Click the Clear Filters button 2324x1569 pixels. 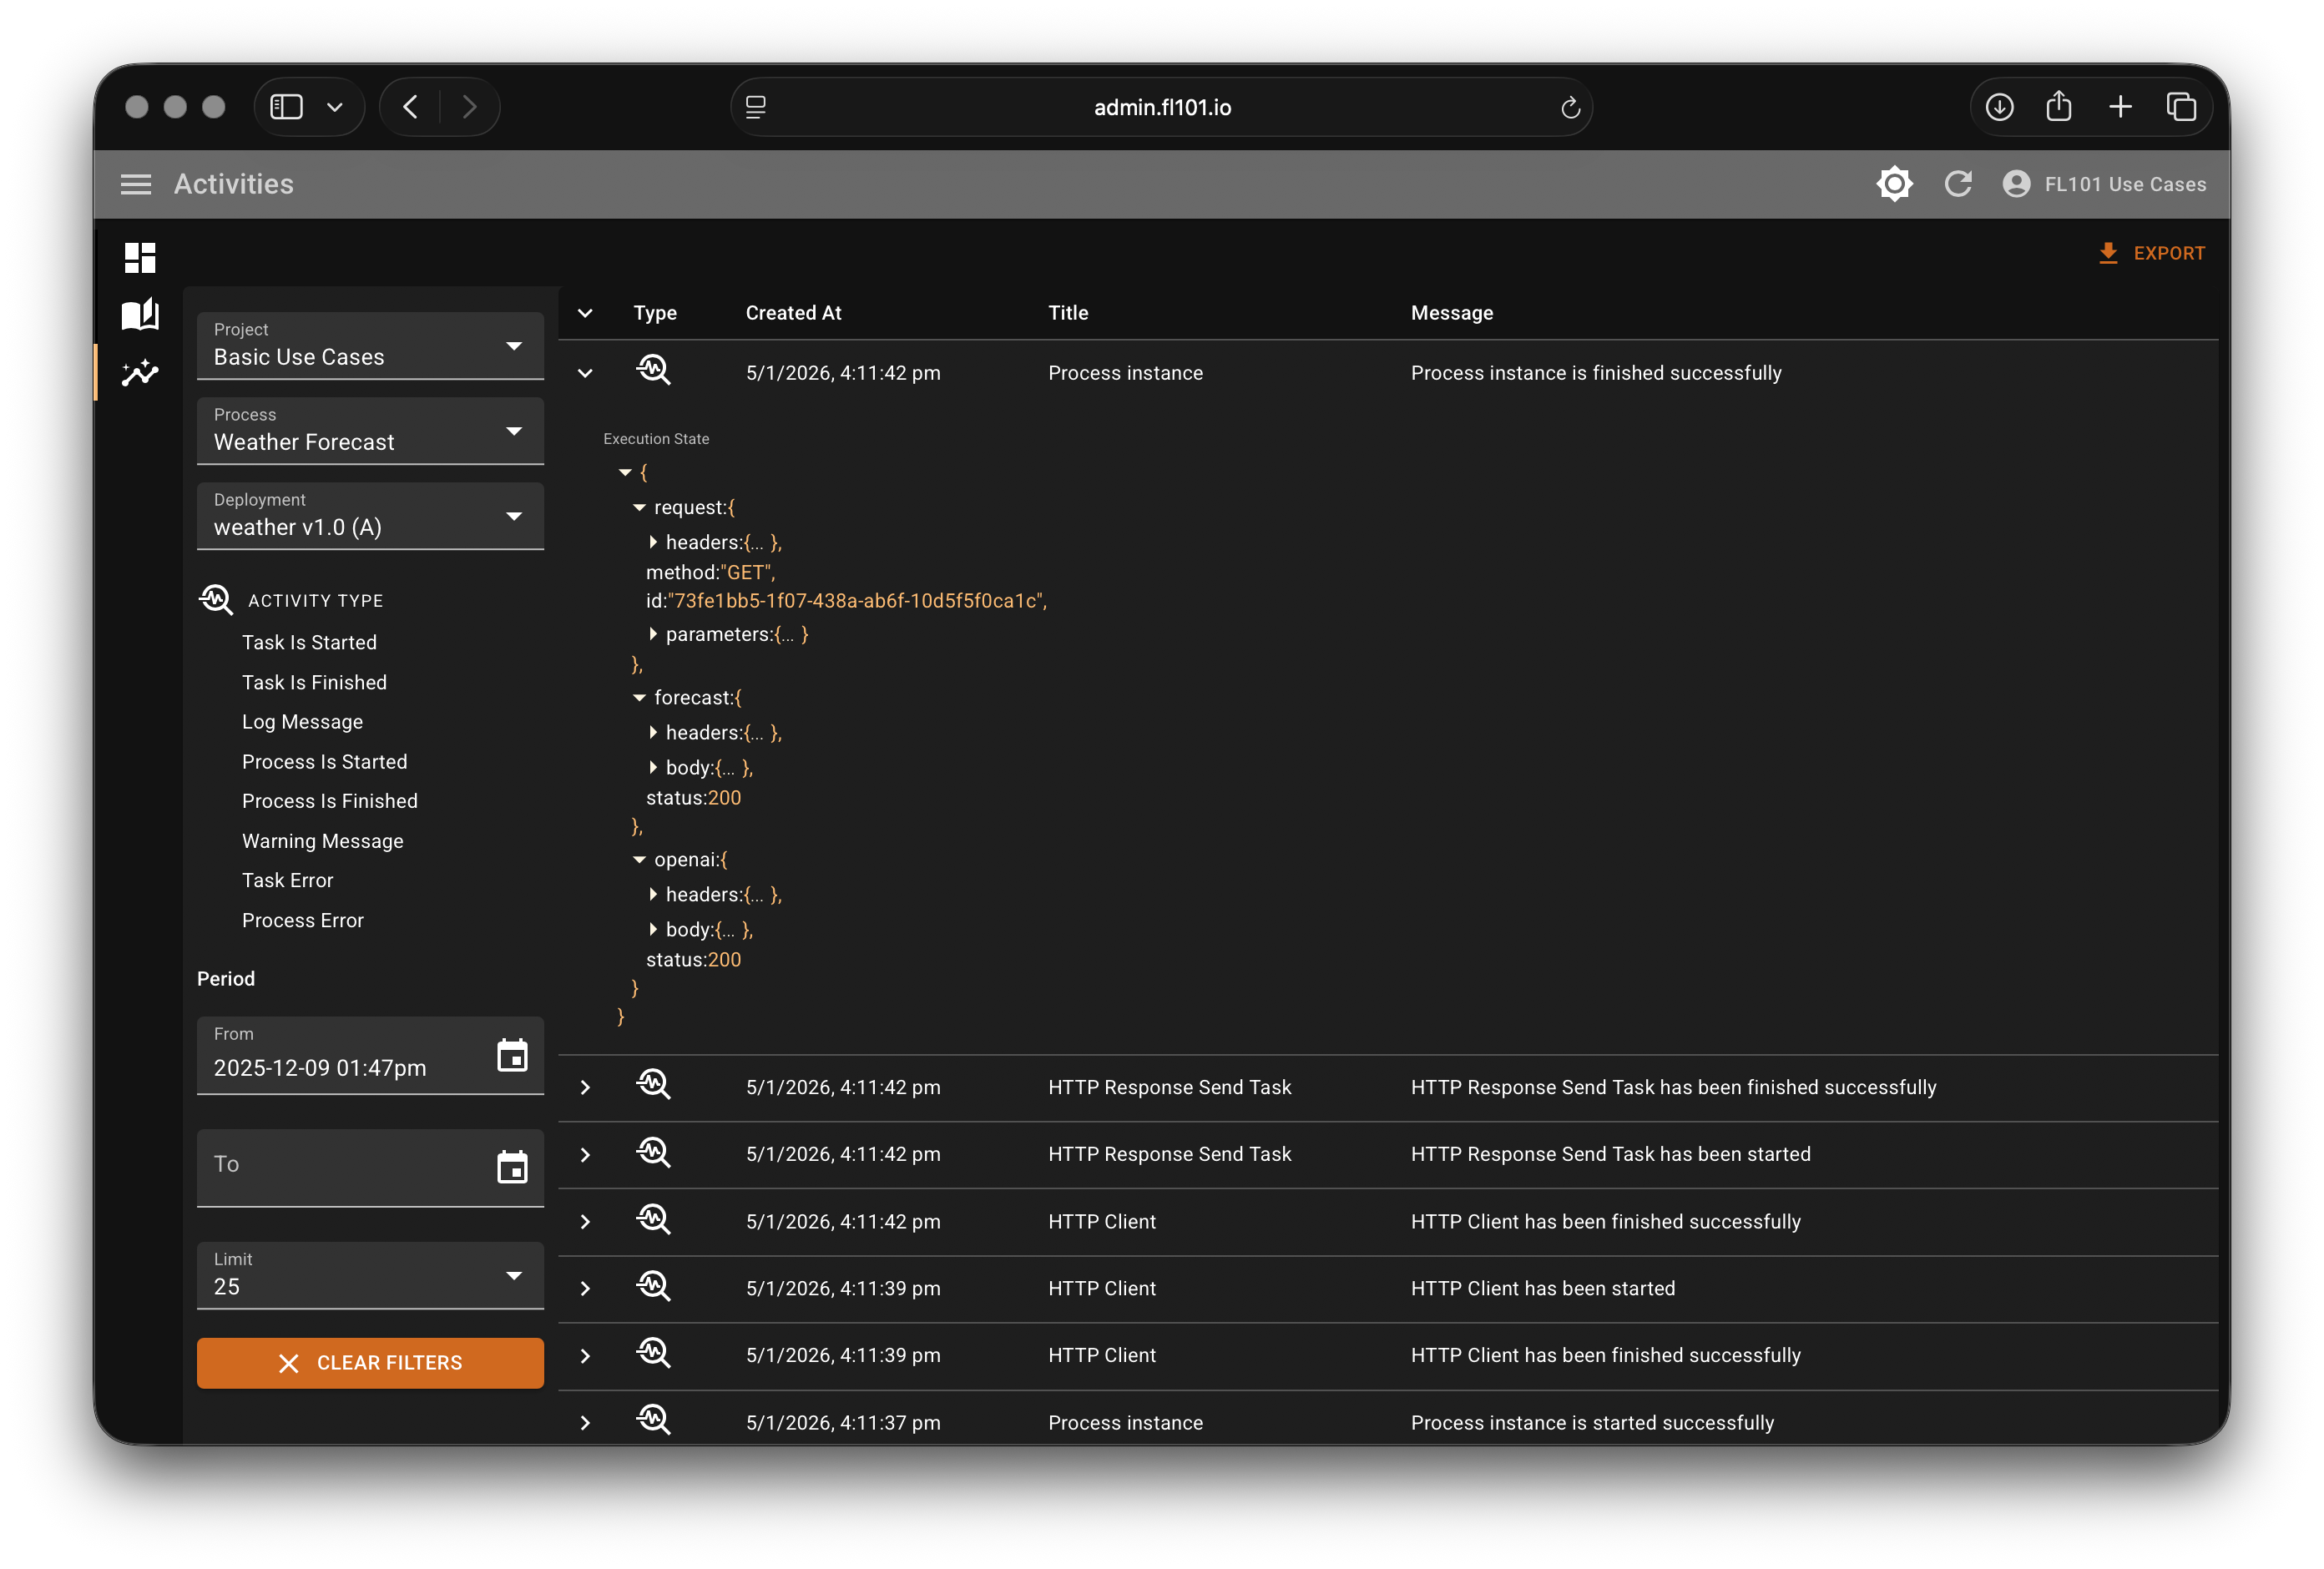(x=370, y=1363)
